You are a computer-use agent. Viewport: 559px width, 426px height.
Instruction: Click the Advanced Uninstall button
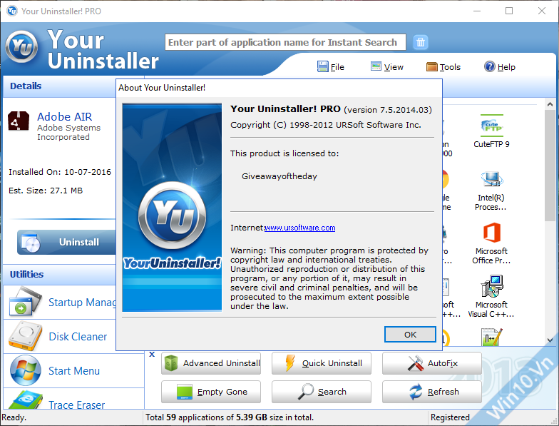click(x=211, y=363)
